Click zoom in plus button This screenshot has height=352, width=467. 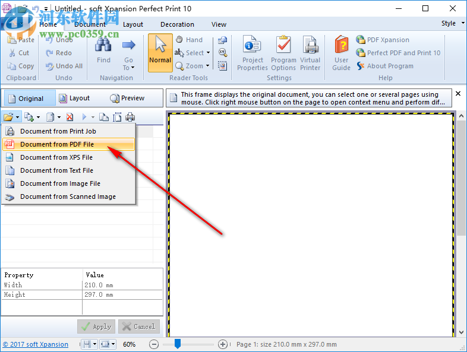pyautogui.click(x=222, y=344)
